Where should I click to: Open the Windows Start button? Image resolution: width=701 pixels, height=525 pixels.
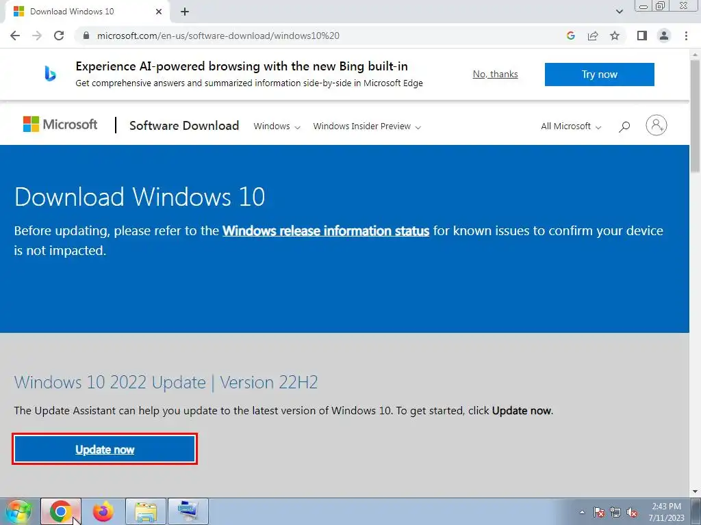tap(18, 511)
